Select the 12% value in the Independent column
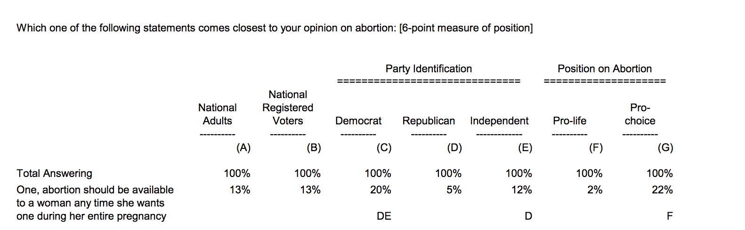Viewport: 745px width, 230px height. [521, 190]
